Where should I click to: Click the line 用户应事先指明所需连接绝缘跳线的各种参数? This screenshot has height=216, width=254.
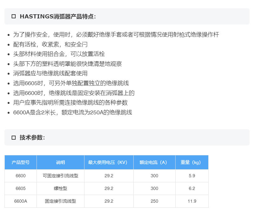70,103
